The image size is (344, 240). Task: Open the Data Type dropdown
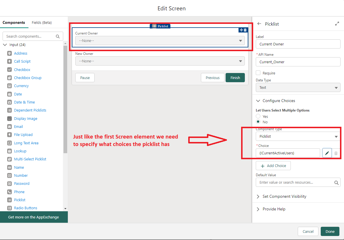(298, 88)
